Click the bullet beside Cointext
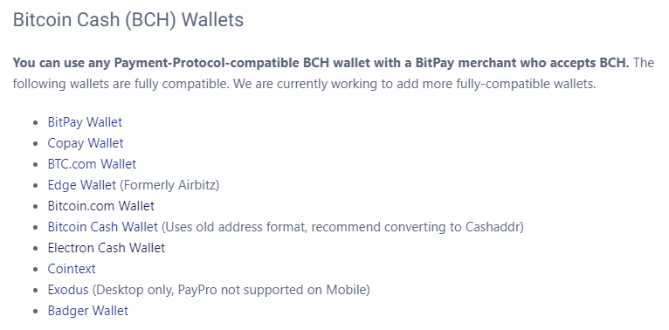The image size is (669, 330). [36, 270]
